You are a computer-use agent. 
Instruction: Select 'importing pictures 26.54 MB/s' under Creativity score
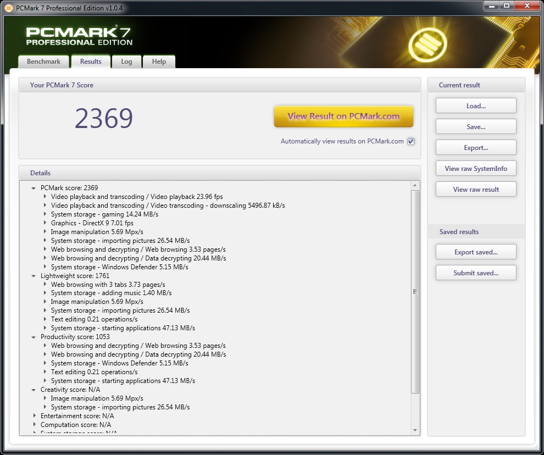click(x=120, y=407)
